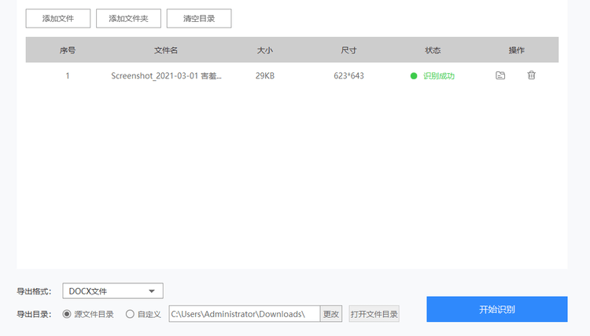Viewport: 590px width, 336px height.
Task: Click the 尺寸 column header
Action: tap(348, 50)
